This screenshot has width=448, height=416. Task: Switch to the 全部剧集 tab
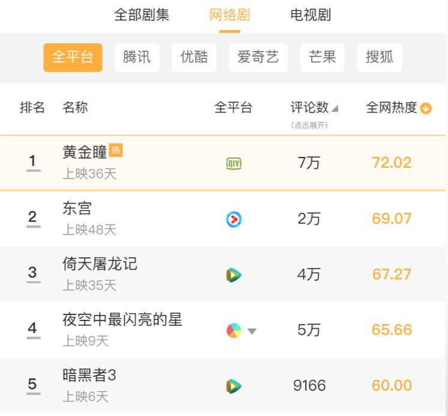(x=142, y=15)
